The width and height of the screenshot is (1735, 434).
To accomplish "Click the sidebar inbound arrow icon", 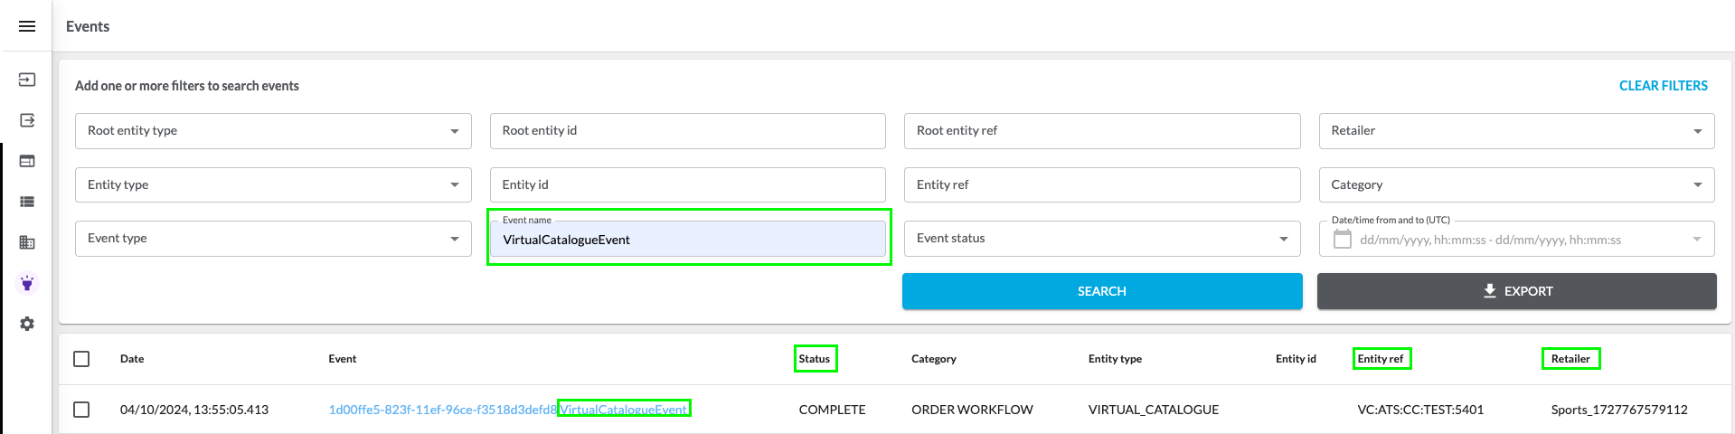I will (x=27, y=80).
